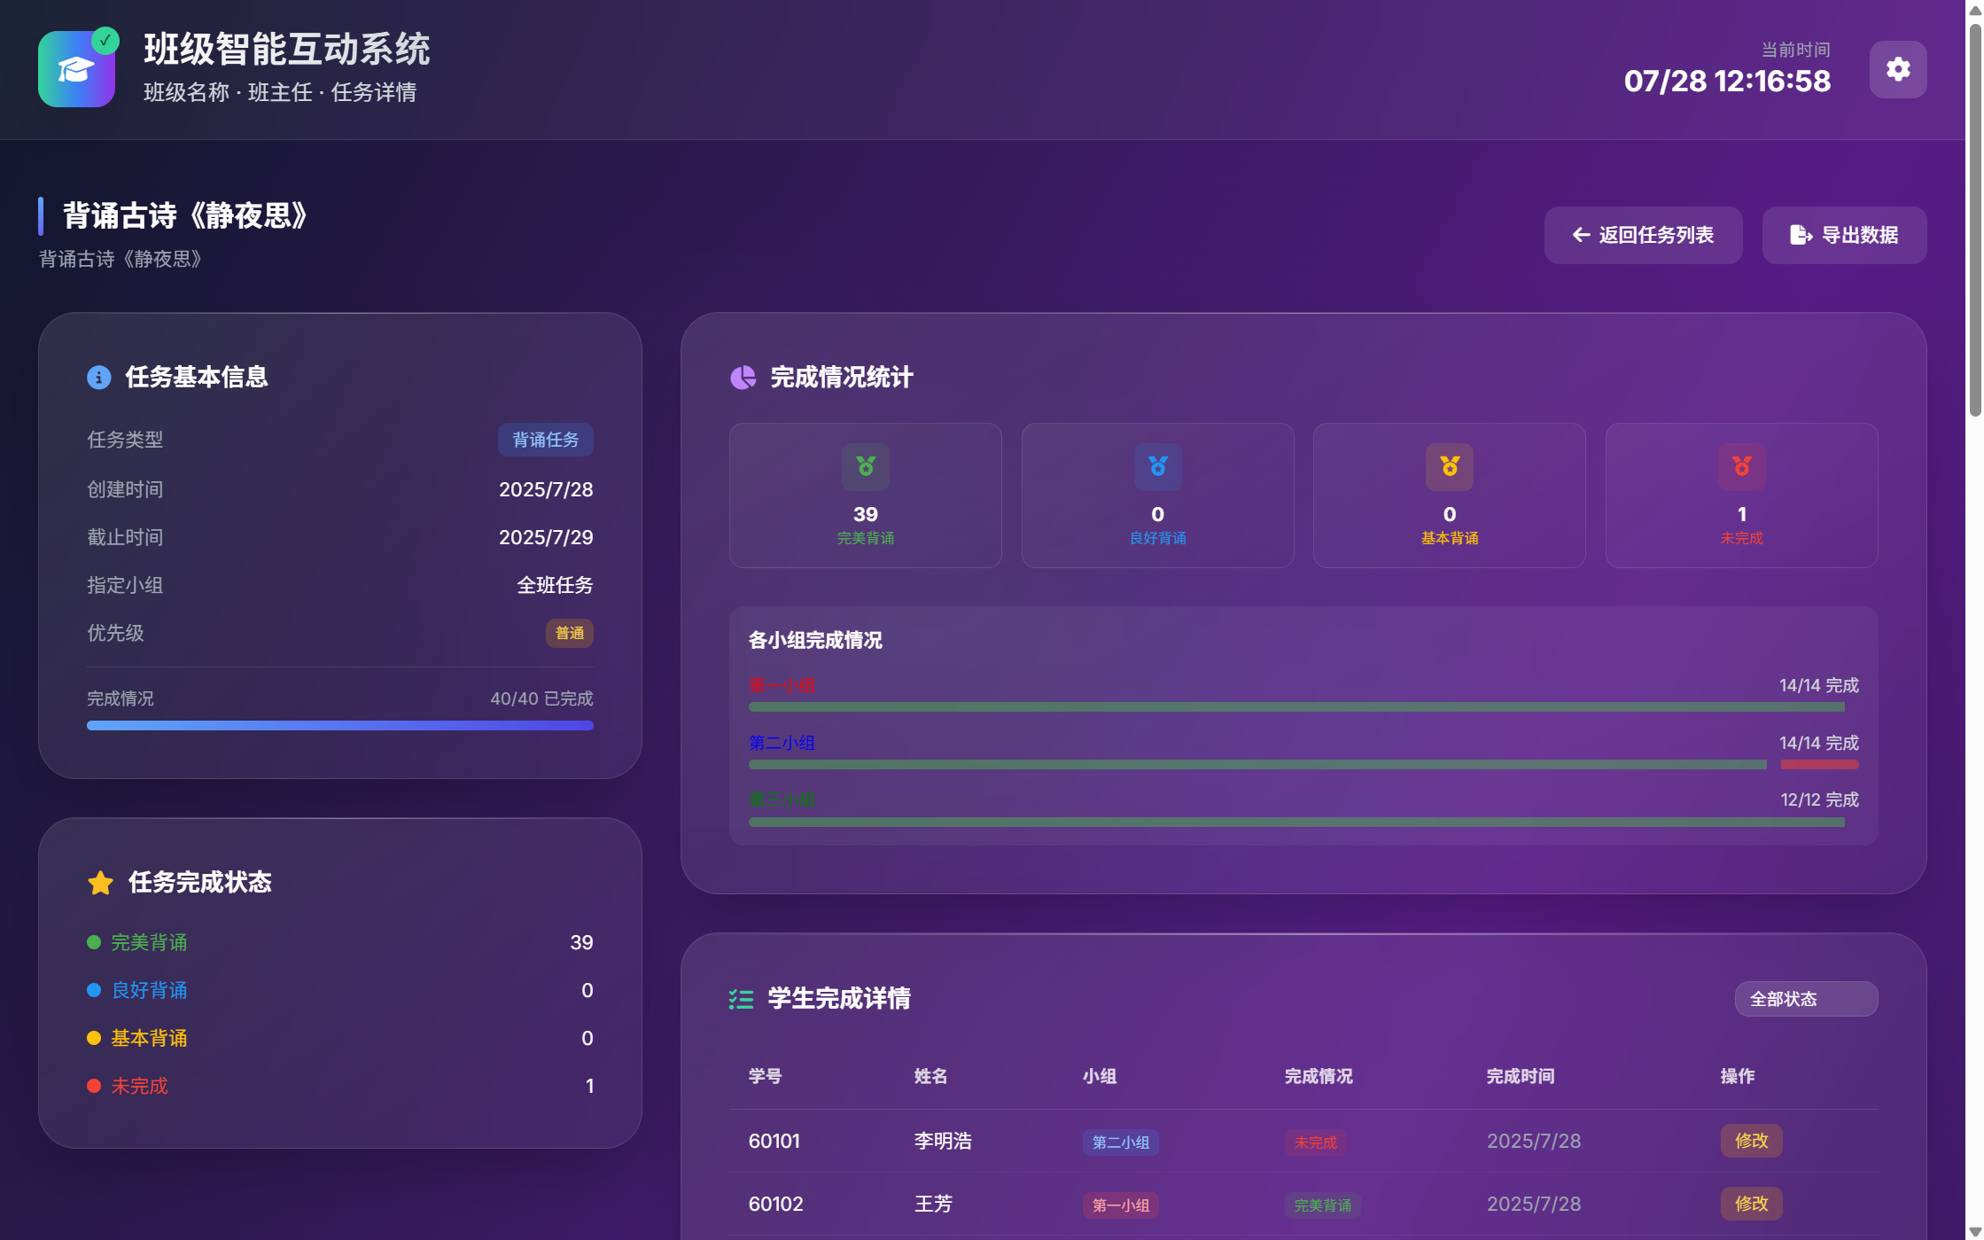The image size is (1984, 1240).
Task: Click the 背诵任务 type badge
Action: [545, 440]
